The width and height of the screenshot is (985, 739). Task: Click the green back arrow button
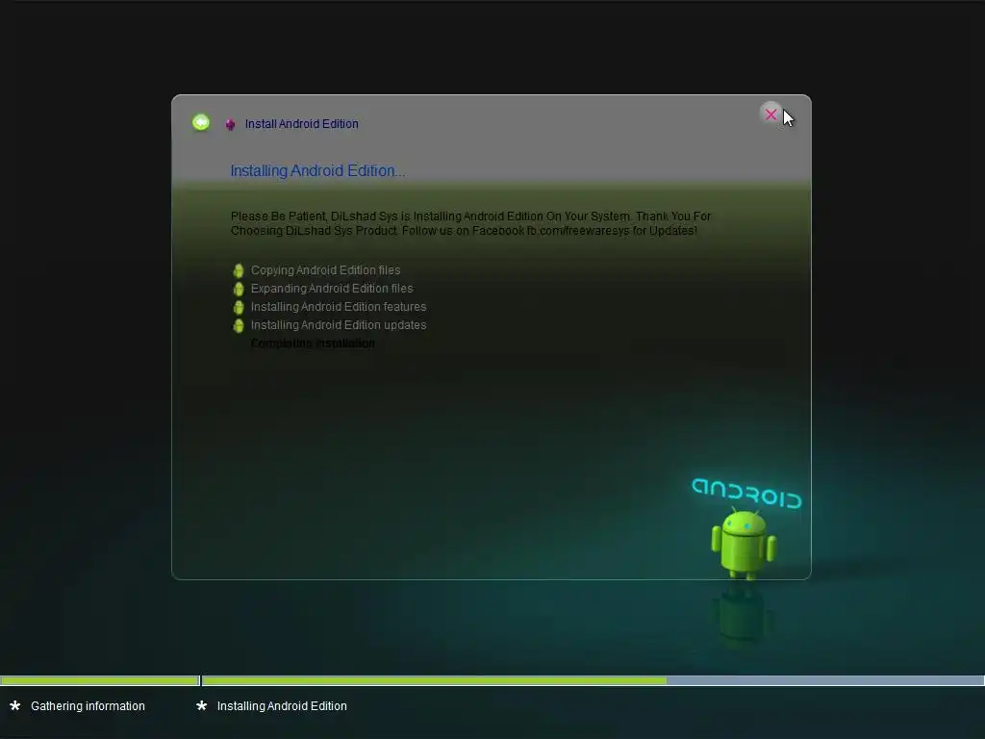(x=201, y=122)
